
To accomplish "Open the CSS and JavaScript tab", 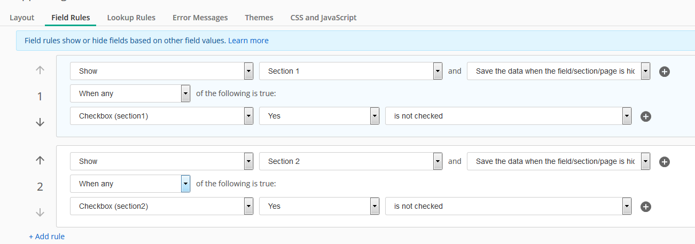I will tap(323, 18).
